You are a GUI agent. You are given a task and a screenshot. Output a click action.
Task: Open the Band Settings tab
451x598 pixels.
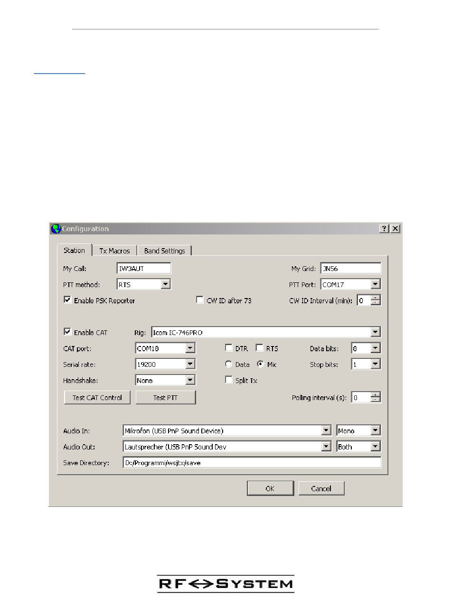point(164,251)
